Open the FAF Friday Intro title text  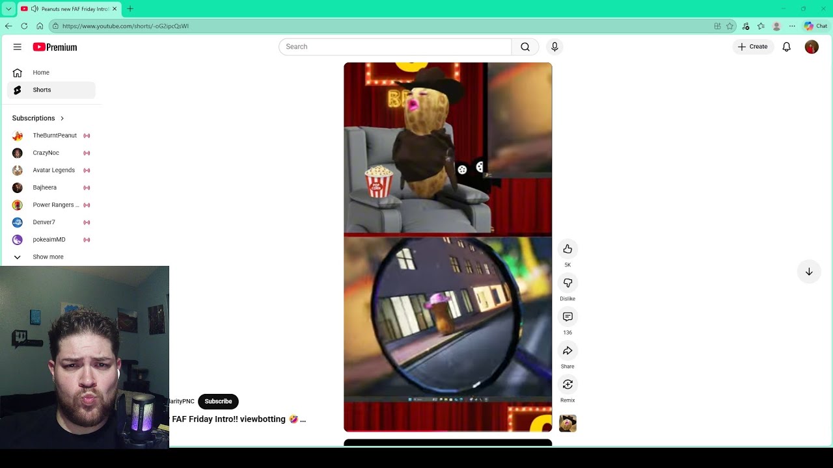(238, 419)
